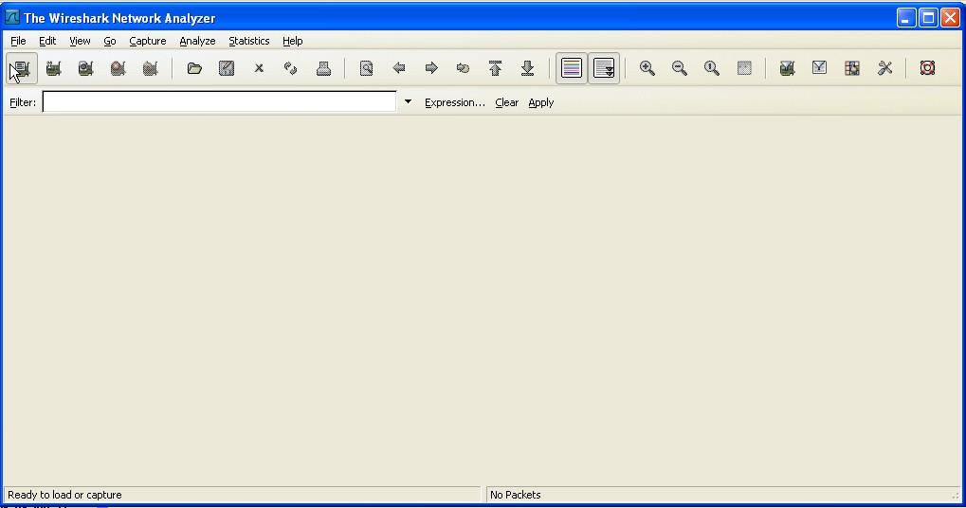Click the find packet icon

(366, 68)
